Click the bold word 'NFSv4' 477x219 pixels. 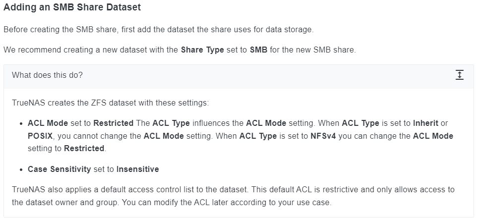coord(323,136)
